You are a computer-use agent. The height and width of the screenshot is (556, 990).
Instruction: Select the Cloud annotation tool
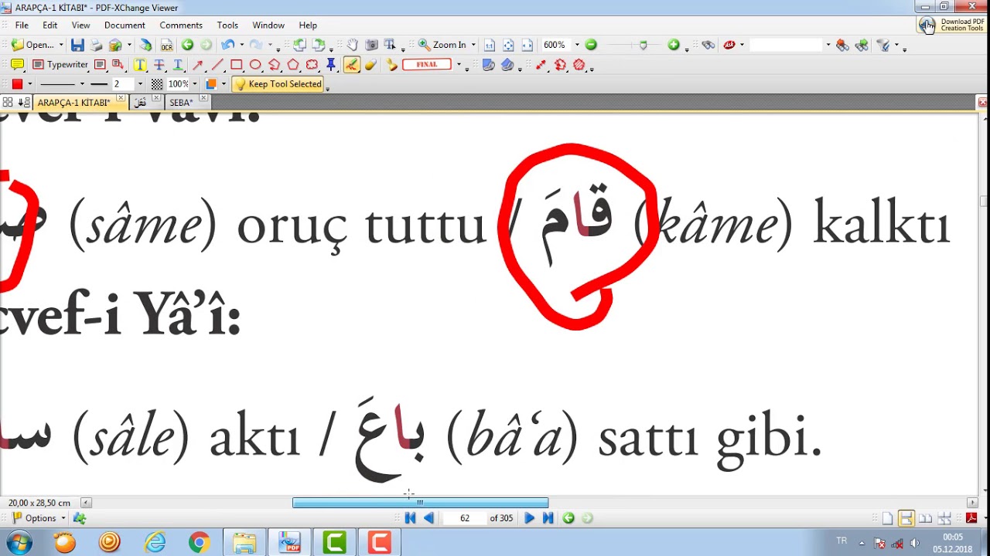[312, 65]
